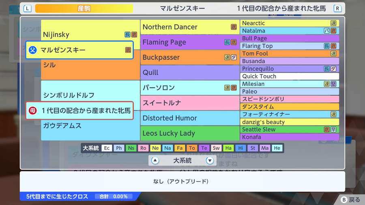
Task: Click the 速 icon on Nearctic
Action: point(333,23)
